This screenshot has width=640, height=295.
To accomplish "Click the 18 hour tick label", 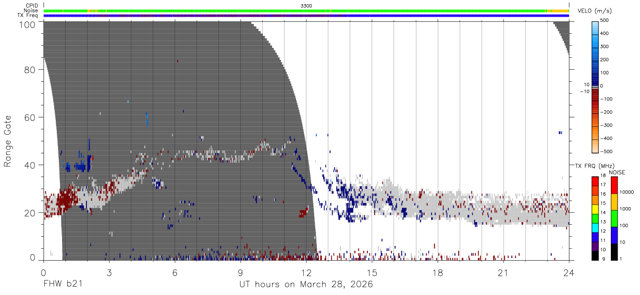I will click(x=438, y=273).
